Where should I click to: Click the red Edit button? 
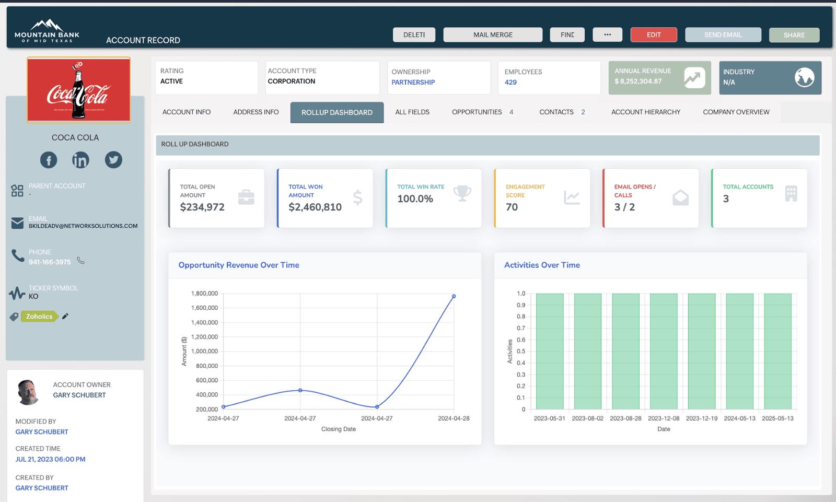[x=654, y=34]
